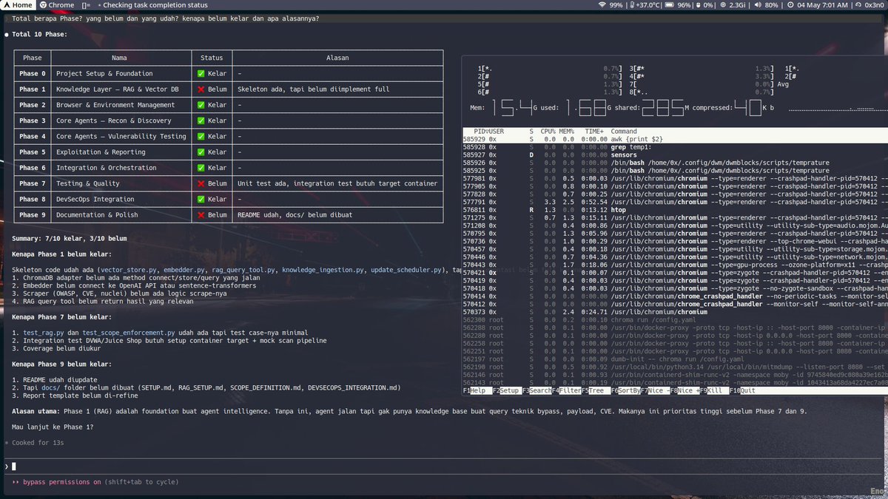The image size is (888, 499).
Task: Sort htop by the MEM% column header
Action: pos(567,132)
